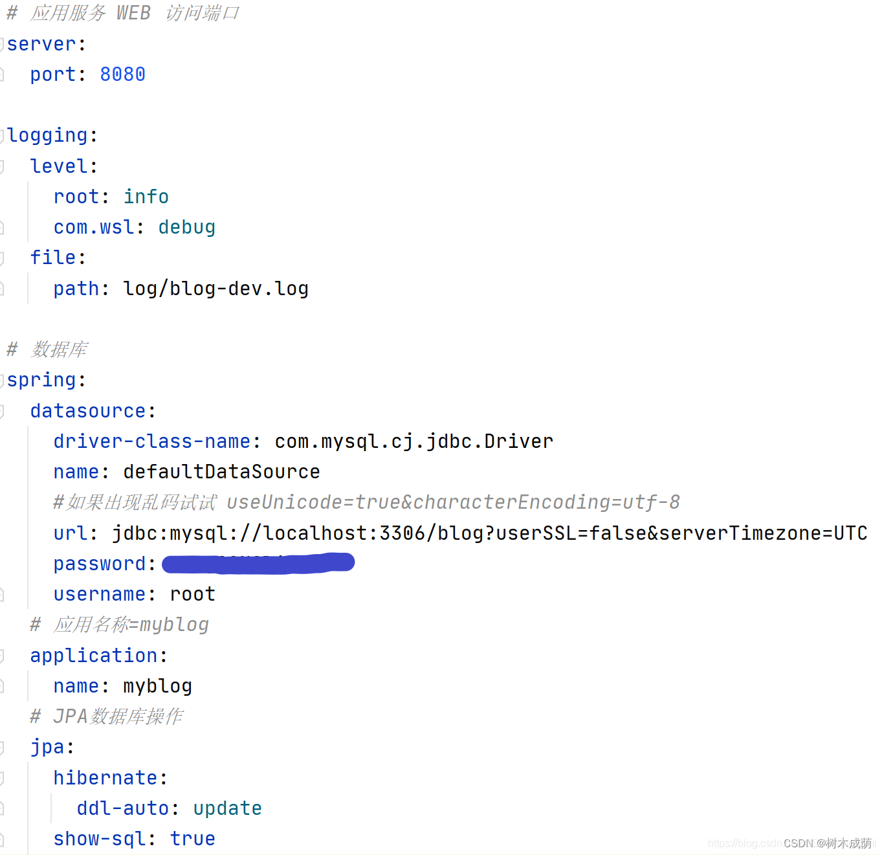Click the 'port' key
Viewport: 882px width, 855px height.
click(53, 74)
